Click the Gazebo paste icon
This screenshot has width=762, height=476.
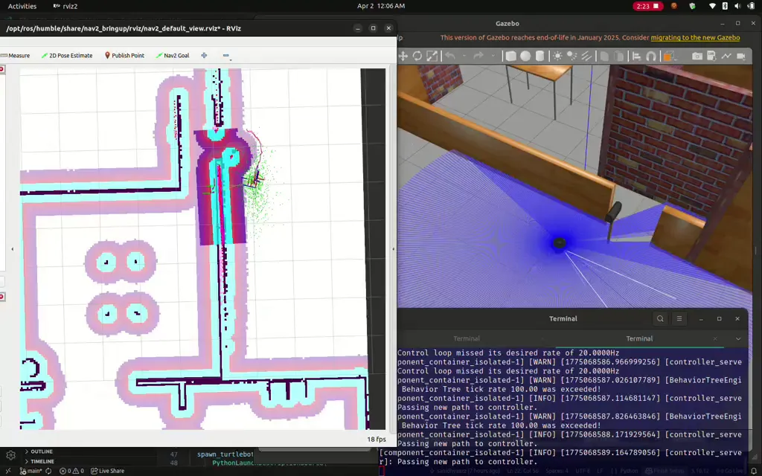(618, 56)
